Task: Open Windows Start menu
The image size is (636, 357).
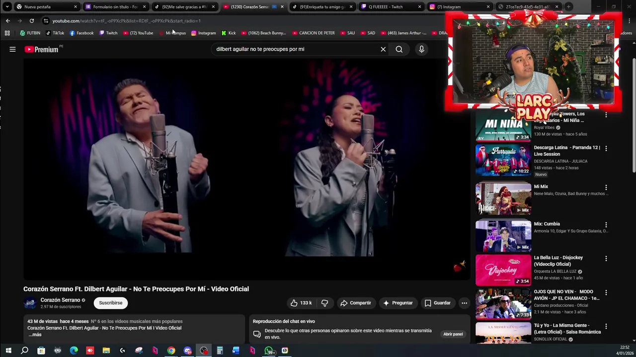Action: pos(8,351)
